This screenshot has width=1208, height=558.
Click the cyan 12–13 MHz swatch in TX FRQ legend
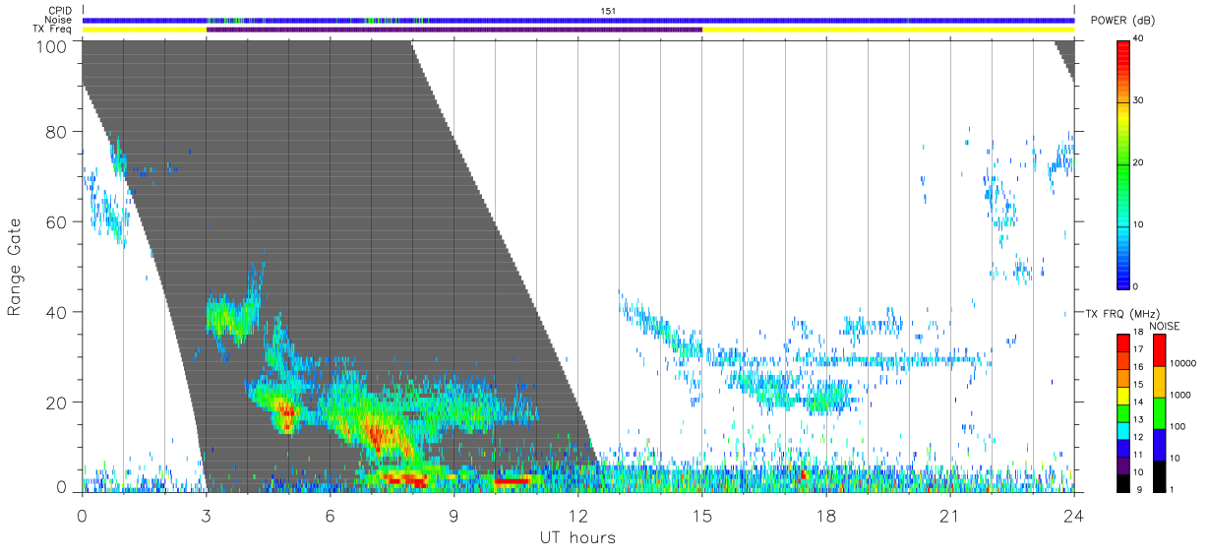click(1122, 429)
